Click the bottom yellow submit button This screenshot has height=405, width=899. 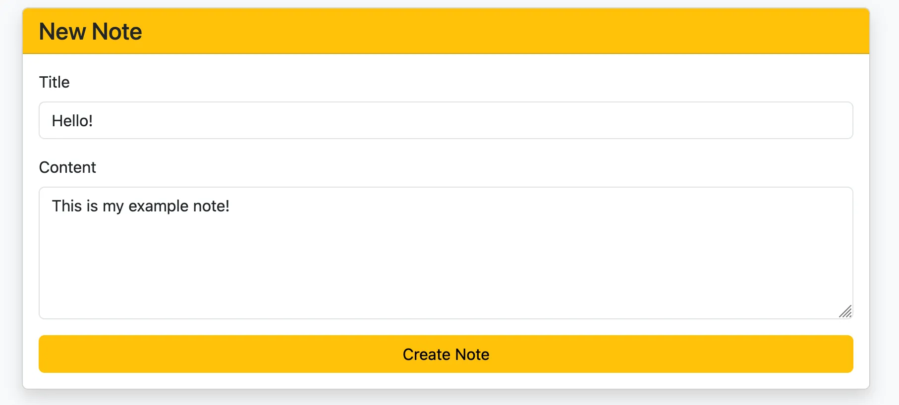446,354
